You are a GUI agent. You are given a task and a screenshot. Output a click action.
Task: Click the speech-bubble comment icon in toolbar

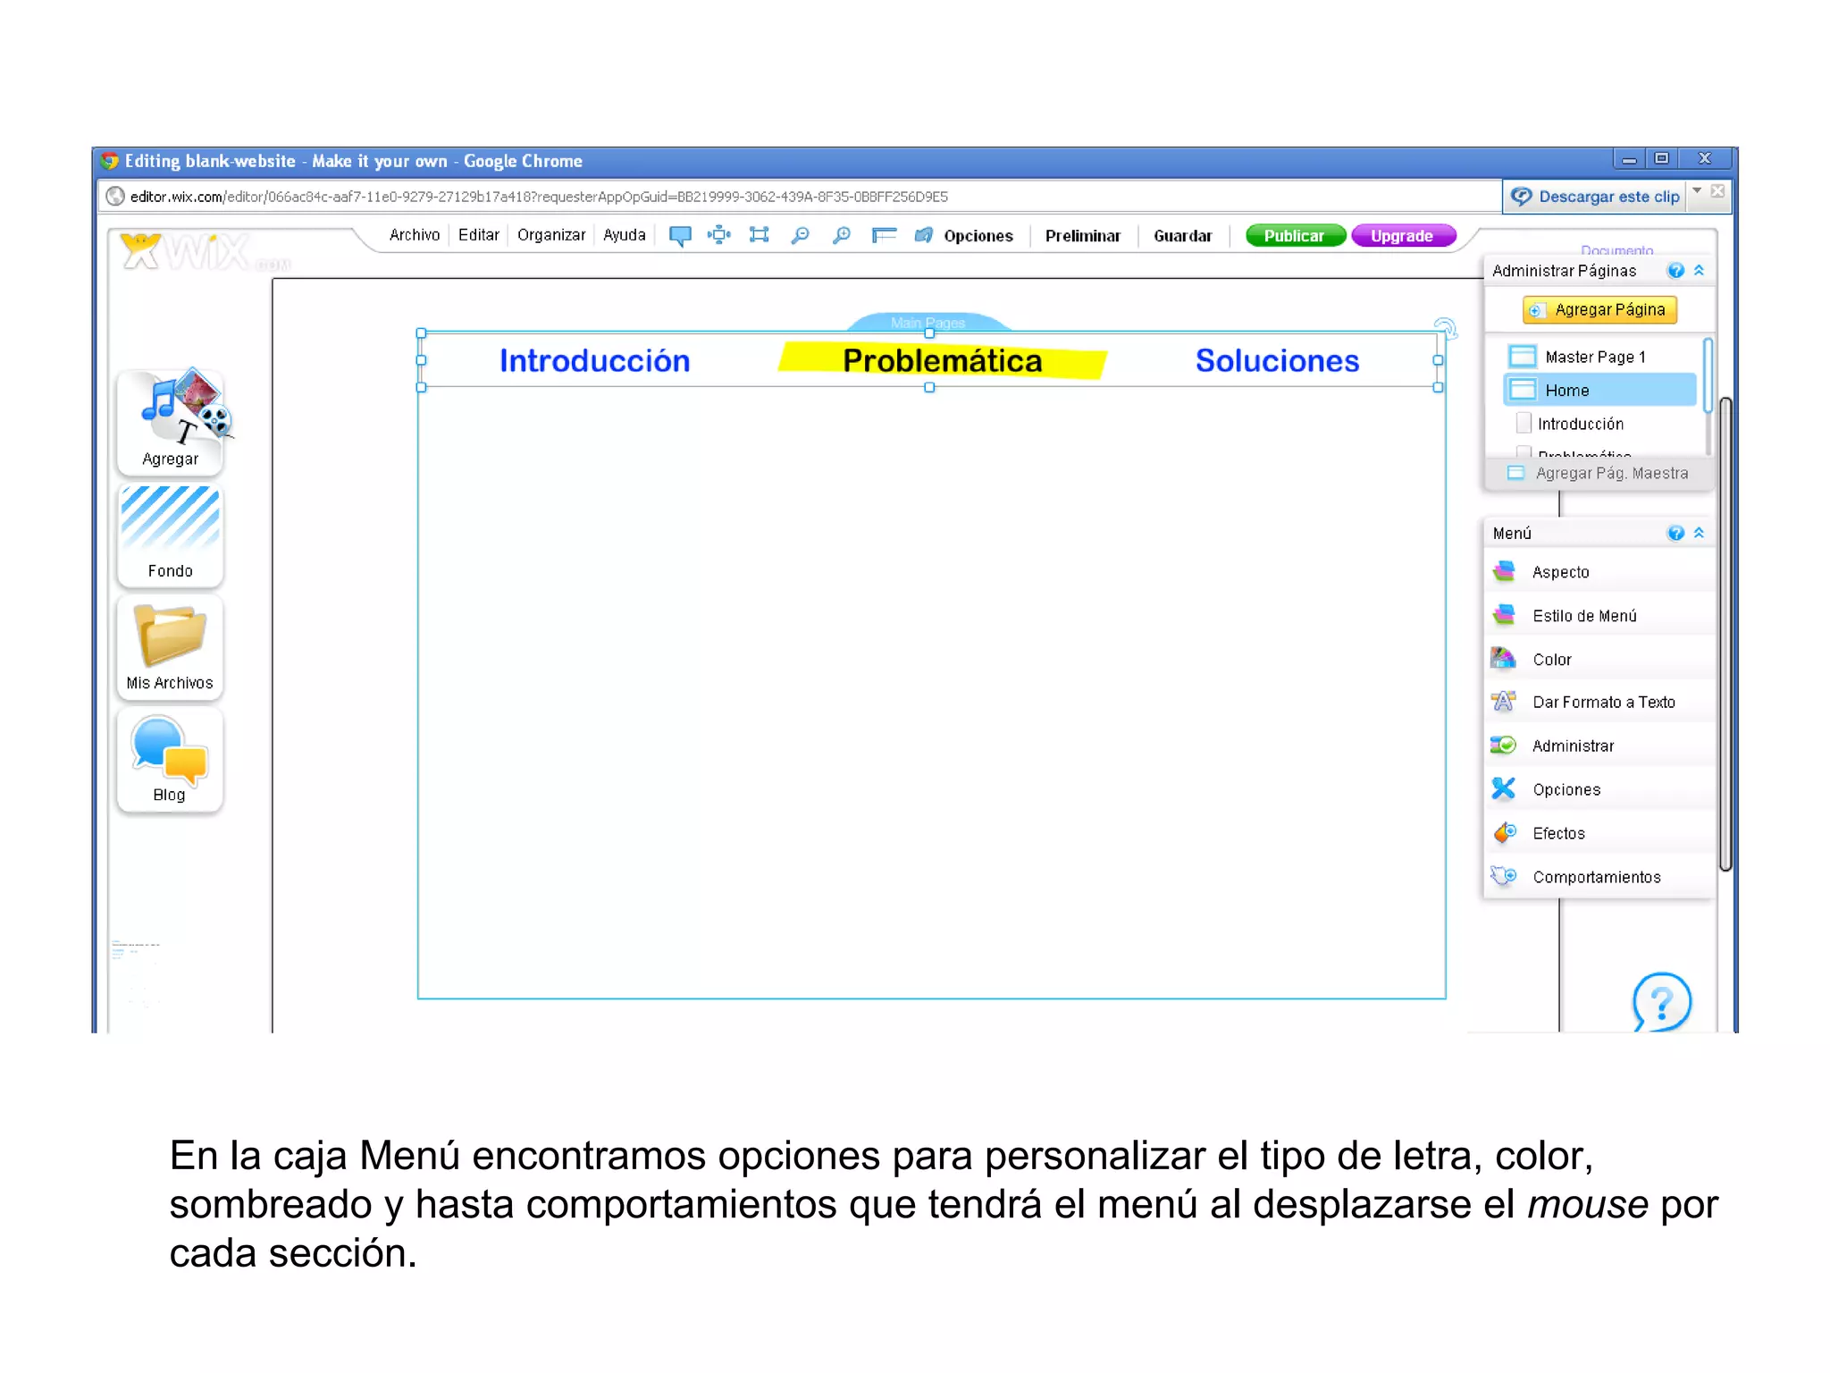tap(680, 236)
